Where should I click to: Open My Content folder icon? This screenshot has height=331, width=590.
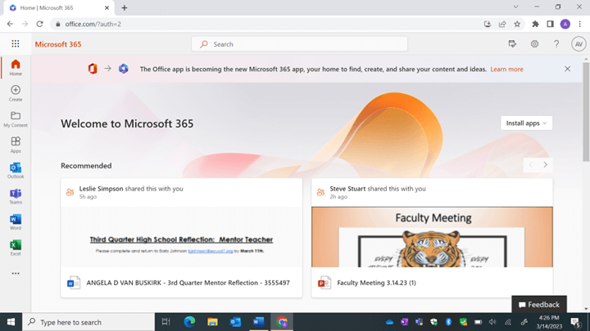click(16, 119)
